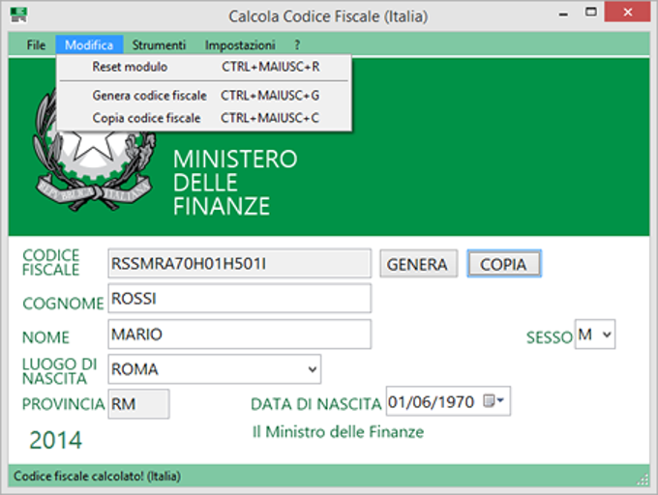Focus the NOME field containing MARIO
The image size is (658, 495).
[240, 335]
